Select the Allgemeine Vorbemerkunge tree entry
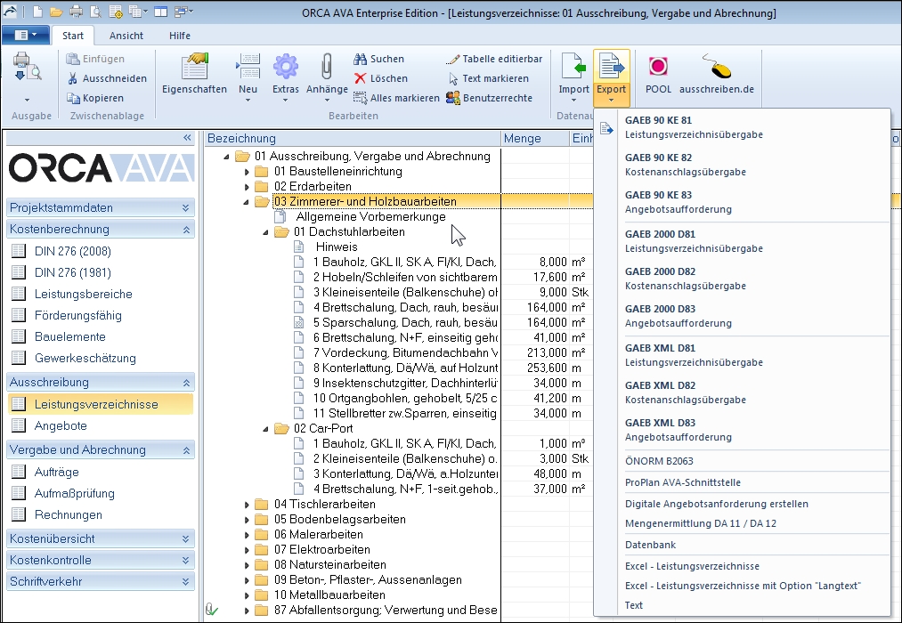Image resolution: width=902 pixels, height=623 pixels. coord(370,216)
